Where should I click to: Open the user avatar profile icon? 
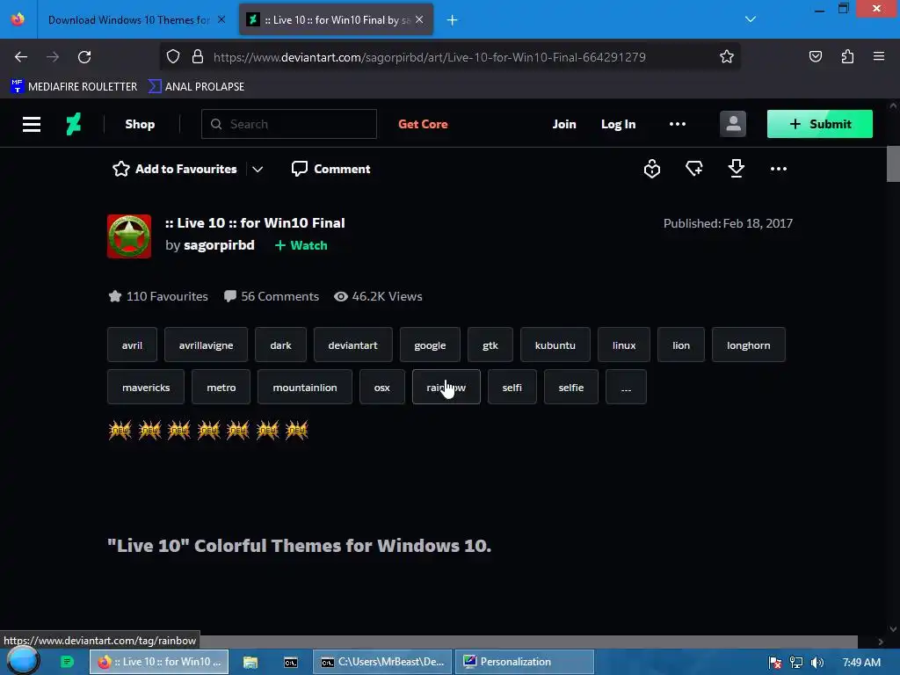point(733,124)
